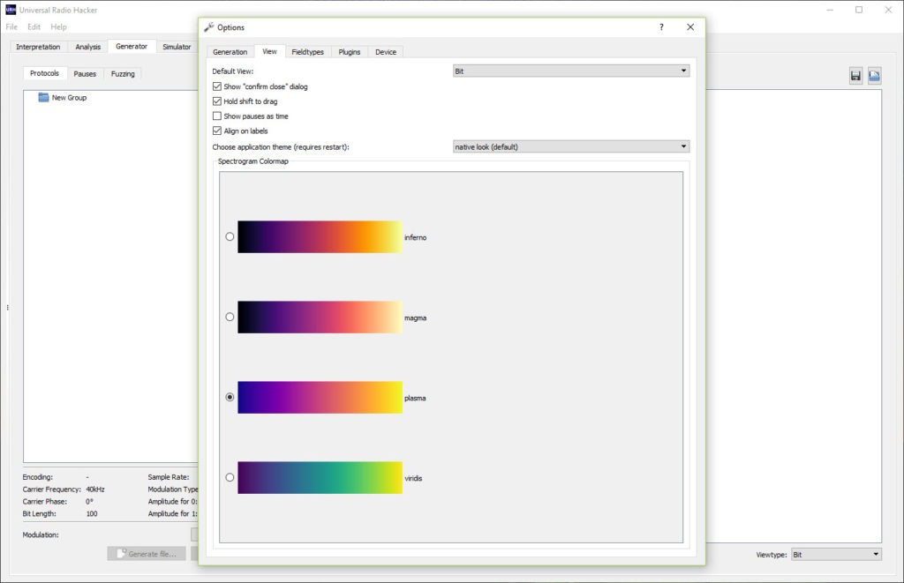Click the New Group folder icon
Screen dimensions: 904x583
point(43,97)
